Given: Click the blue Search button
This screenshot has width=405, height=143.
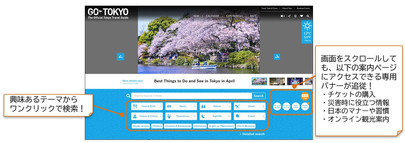Looking at the screenshot, I should point(259,96).
